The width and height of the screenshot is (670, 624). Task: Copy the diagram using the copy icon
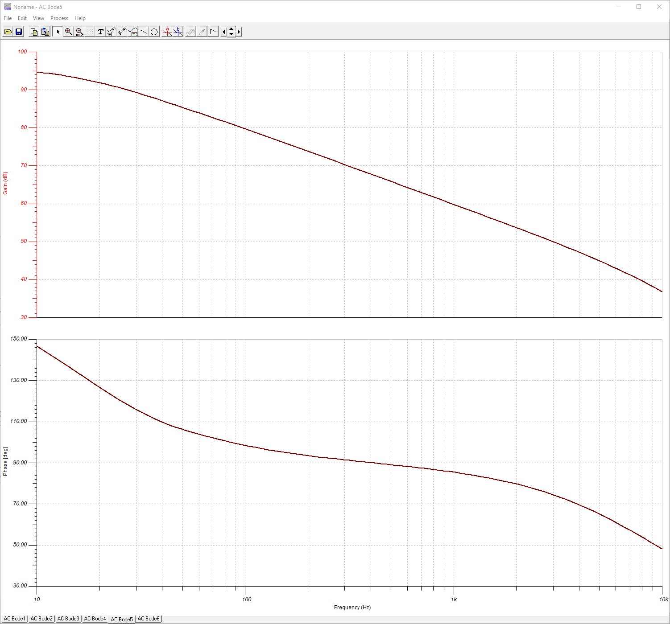tap(34, 32)
